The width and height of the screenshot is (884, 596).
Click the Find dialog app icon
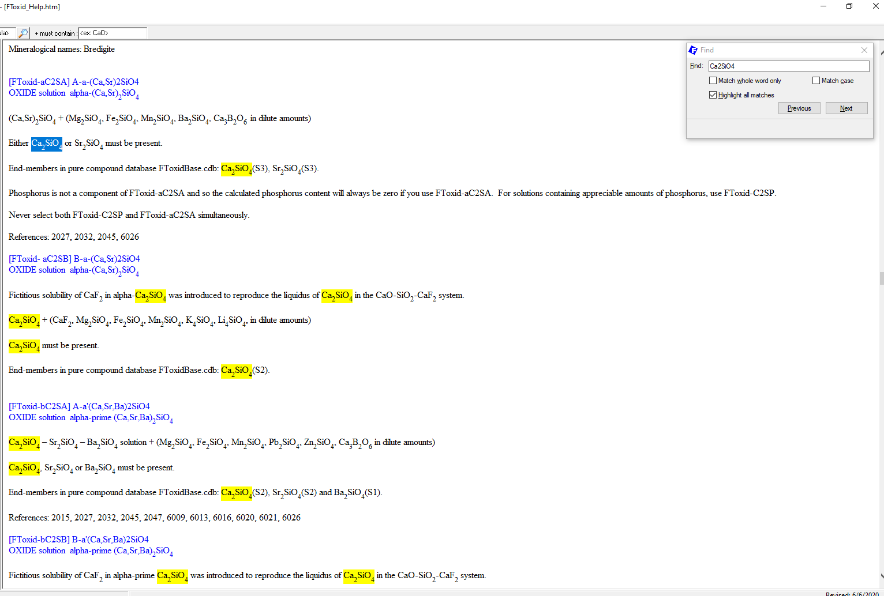pyautogui.click(x=693, y=50)
